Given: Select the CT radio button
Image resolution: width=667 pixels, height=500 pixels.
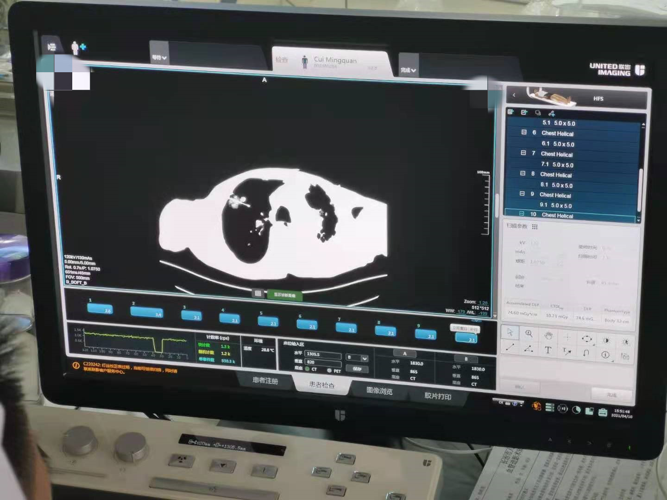Looking at the screenshot, I should coord(308,369).
